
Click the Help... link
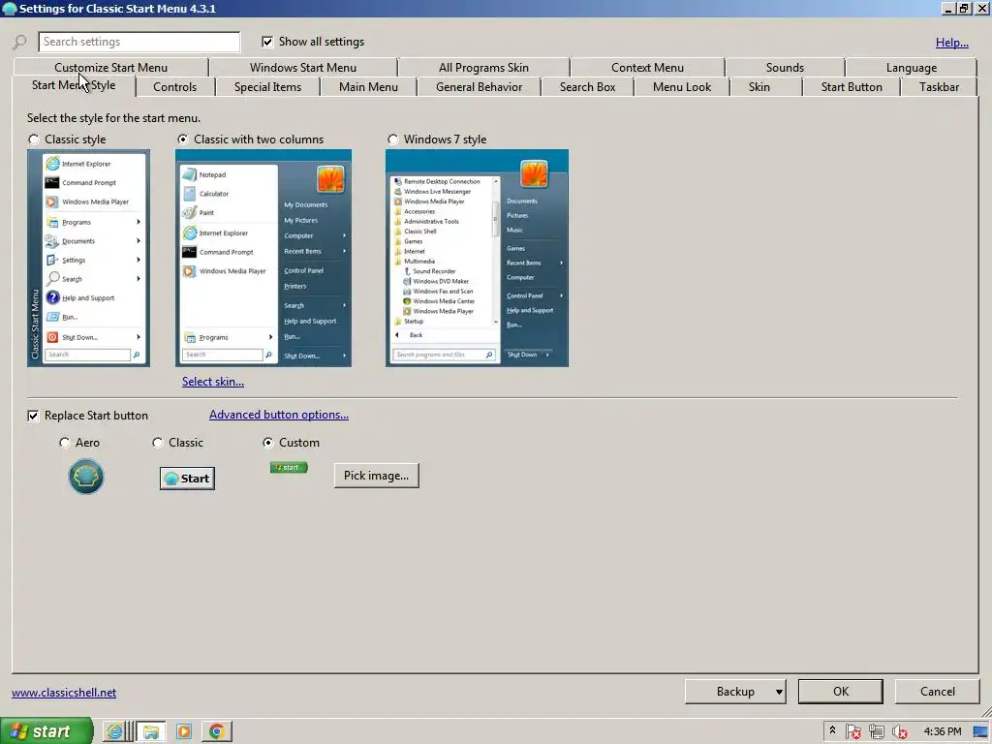click(952, 43)
